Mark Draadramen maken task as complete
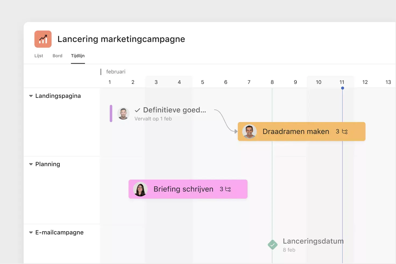The height and width of the screenshot is (264, 396). 301,131
